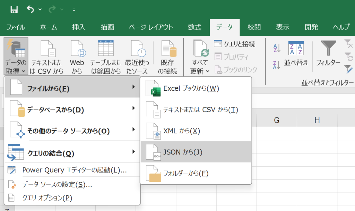Sort ascending with the A-Z icon
The height and width of the screenshot is (211, 355).
pos(277,49)
